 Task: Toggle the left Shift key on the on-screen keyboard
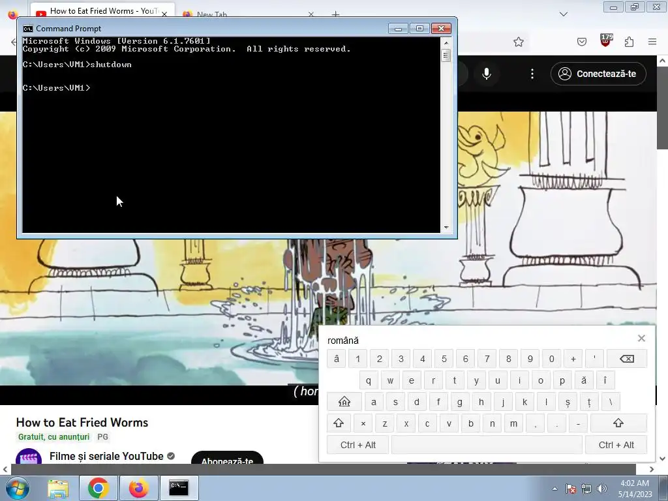click(339, 423)
